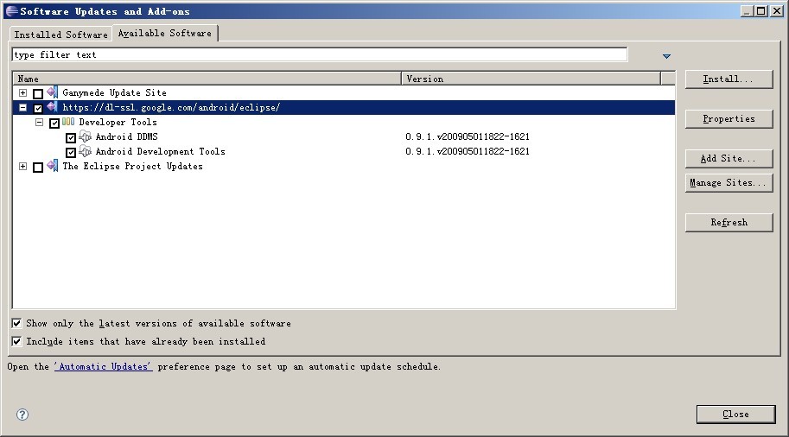Open the Manage Sites... dialog
The image size is (789, 437).
pyautogui.click(x=729, y=182)
